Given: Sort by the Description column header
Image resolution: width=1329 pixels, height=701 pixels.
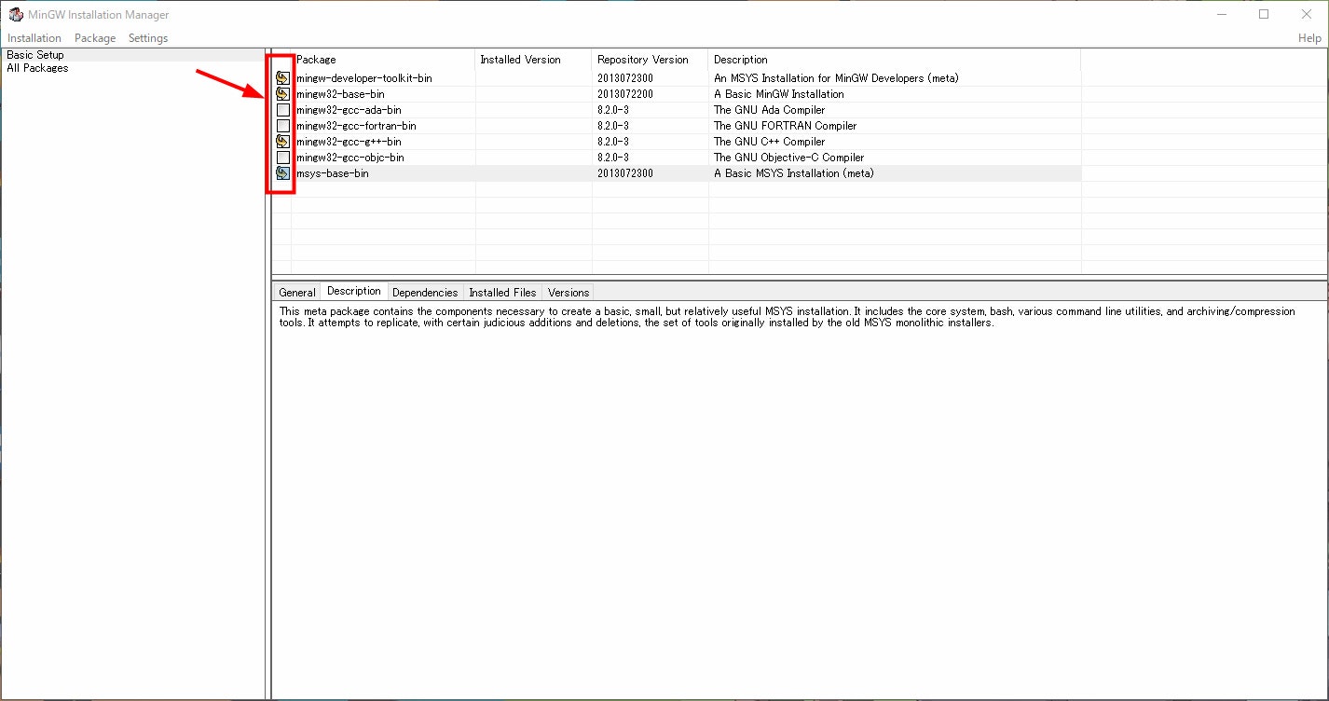Looking at the screenshot, I should pos(894,60).
